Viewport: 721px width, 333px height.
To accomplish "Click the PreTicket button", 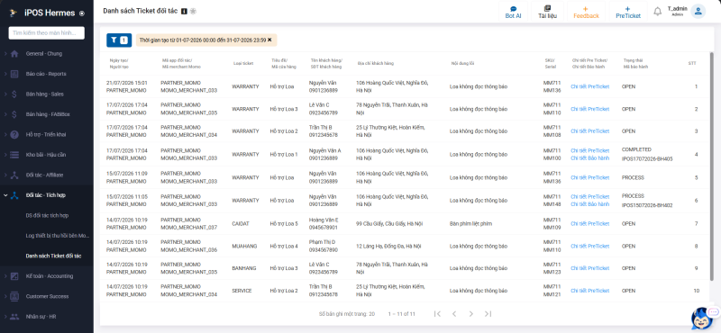I will (x=628, y=12).
